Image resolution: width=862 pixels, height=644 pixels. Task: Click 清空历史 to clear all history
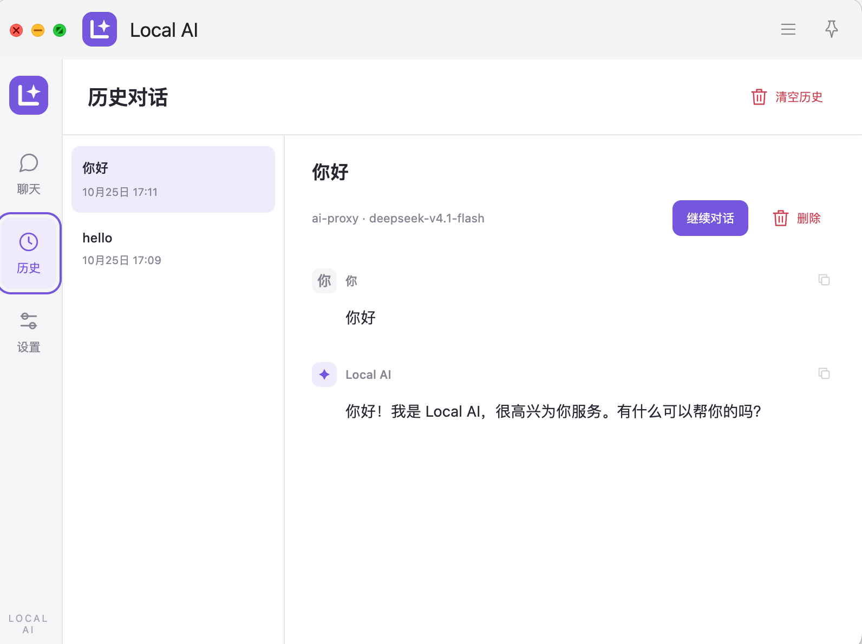tap(787, 97)
